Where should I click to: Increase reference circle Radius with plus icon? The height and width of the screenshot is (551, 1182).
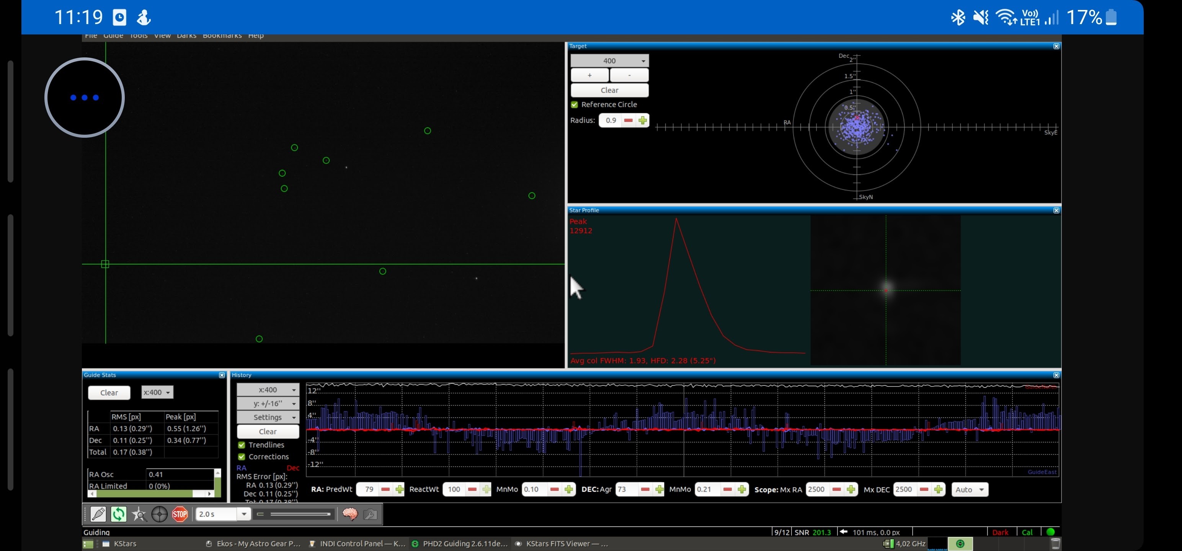[x=642, y=120]
